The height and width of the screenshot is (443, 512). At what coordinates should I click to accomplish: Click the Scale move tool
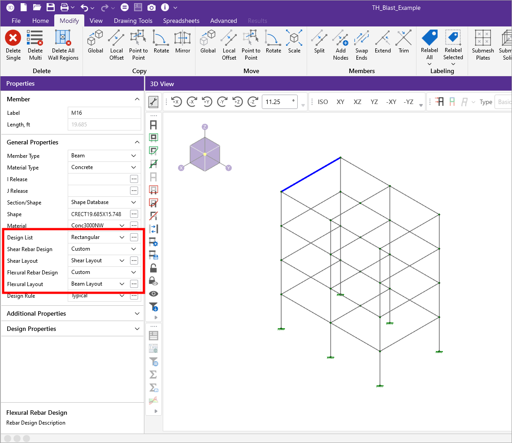pyautogui.click(x=294, y=39)
